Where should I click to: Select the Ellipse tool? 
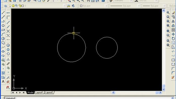[3, 51]
